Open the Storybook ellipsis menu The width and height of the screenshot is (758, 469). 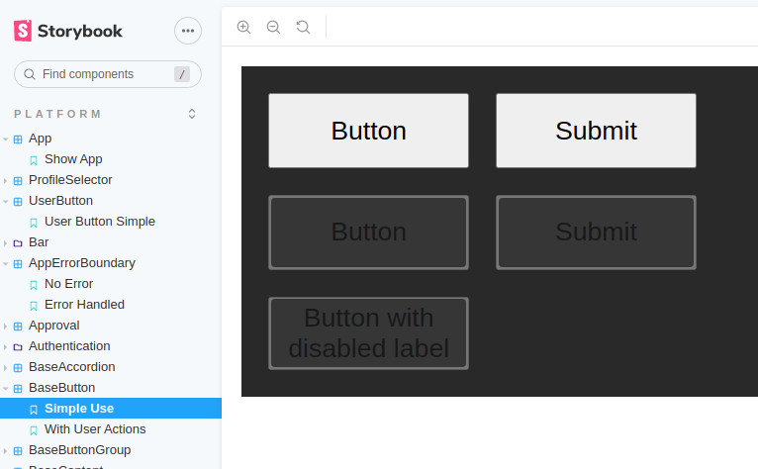[x=188, y=31]
